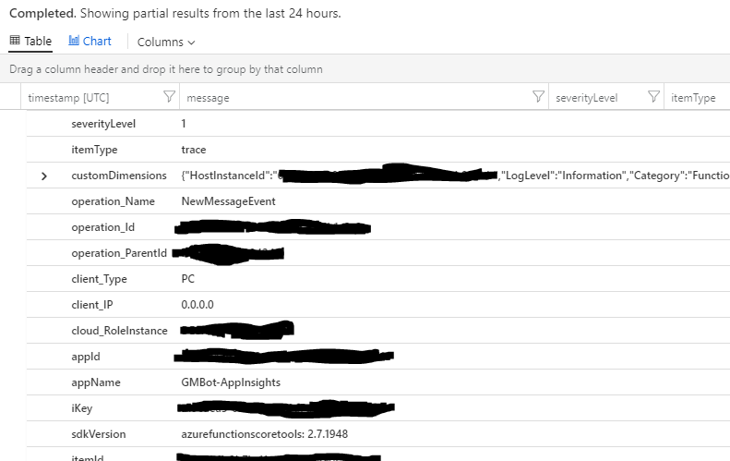Expand the customDimensions row
This screenshot has height=461, width=730.
tap(44, 176)
